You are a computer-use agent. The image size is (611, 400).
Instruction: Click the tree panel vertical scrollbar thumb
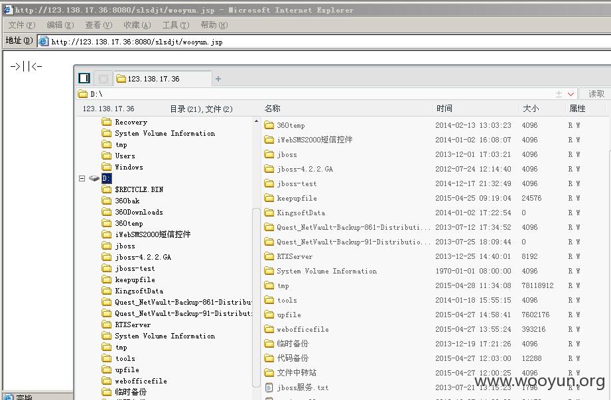(x=256, y=297)
